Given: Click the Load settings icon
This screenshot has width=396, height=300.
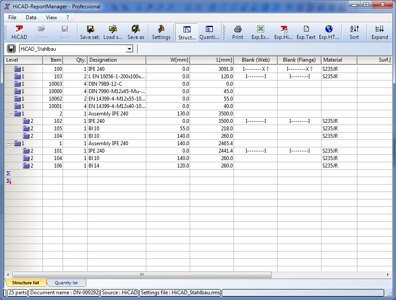Looking at the screenshot, I should coord(113,32).
